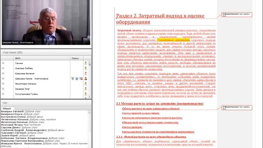
Task: Tick the checkbox for Филиппова Наталья
Action: tap(3, 83)
